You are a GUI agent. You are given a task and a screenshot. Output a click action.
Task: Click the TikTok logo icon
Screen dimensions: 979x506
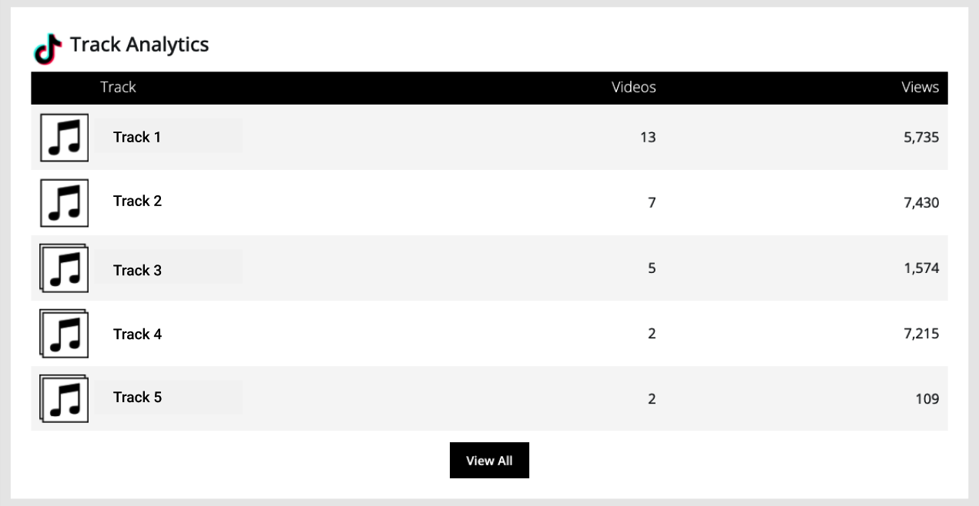pyautogui.click(x=47, y=48)
